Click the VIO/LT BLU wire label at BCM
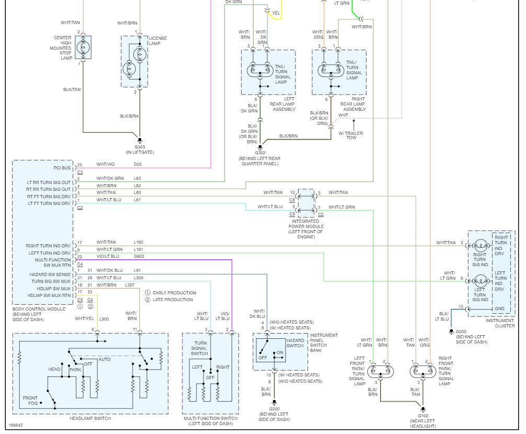The image size is (526, 434). pyautogui.click(x=108, y=256)
